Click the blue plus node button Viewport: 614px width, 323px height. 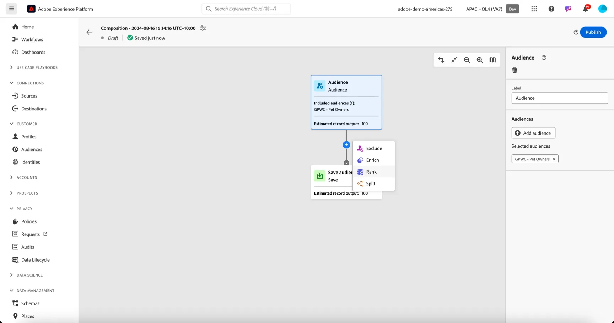tap(346, 145)
